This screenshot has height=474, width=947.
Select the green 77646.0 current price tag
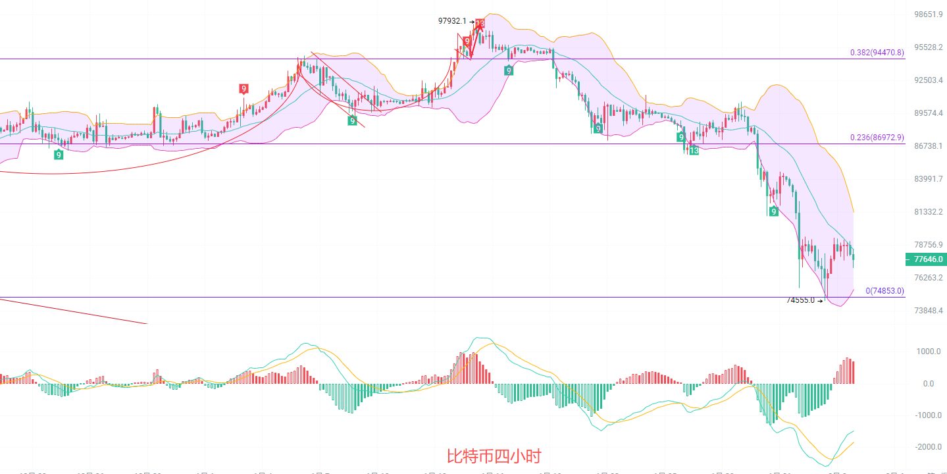tap(926, 259)
